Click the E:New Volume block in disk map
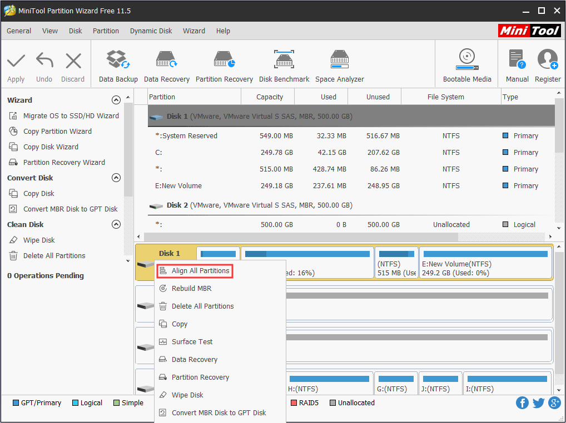Image resolution: width=566 pixels, height=423 pixels. (485, 263)
